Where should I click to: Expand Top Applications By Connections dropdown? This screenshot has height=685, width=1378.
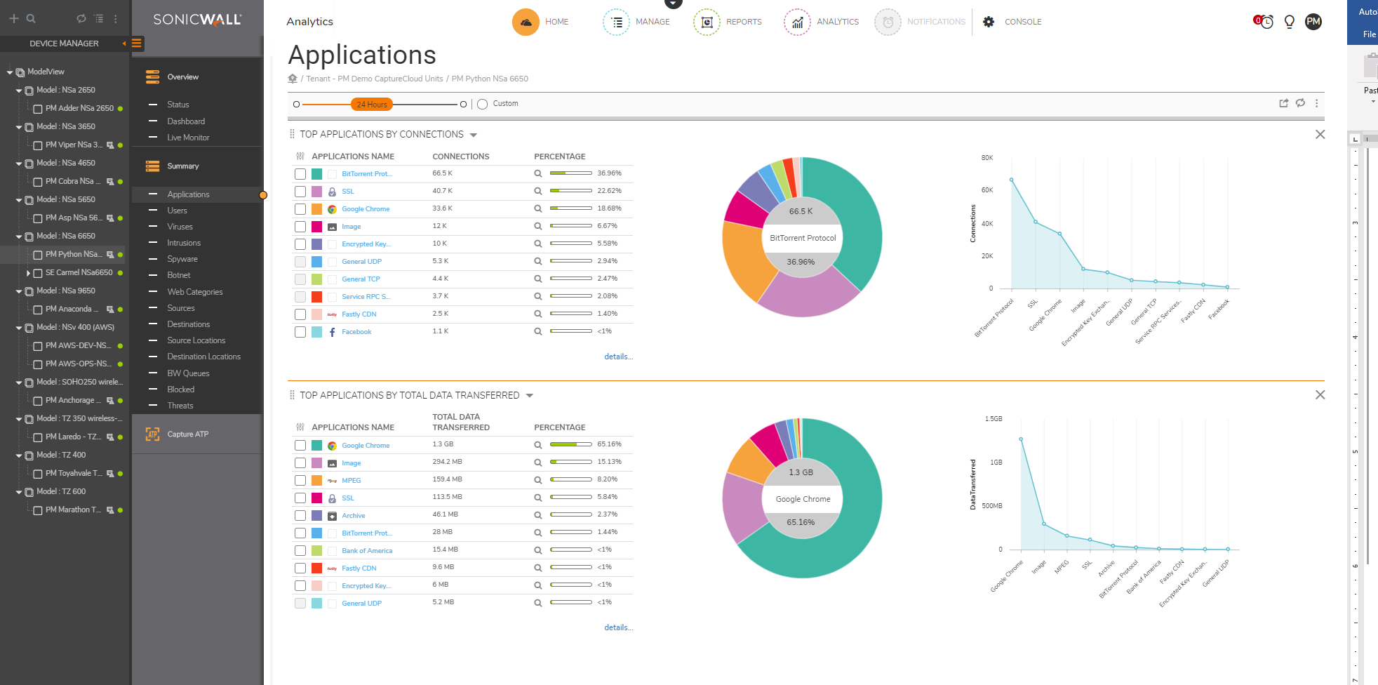(x=474, y=135)
